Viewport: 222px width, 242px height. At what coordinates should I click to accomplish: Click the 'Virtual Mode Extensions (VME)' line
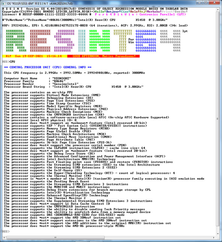pos(52,95)
